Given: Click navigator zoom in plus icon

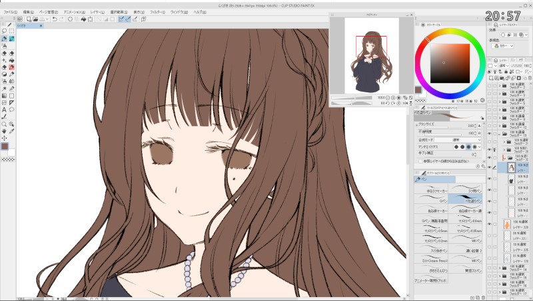Looking at the screenshot, I should pyautogui.click(x=393, y=98).
